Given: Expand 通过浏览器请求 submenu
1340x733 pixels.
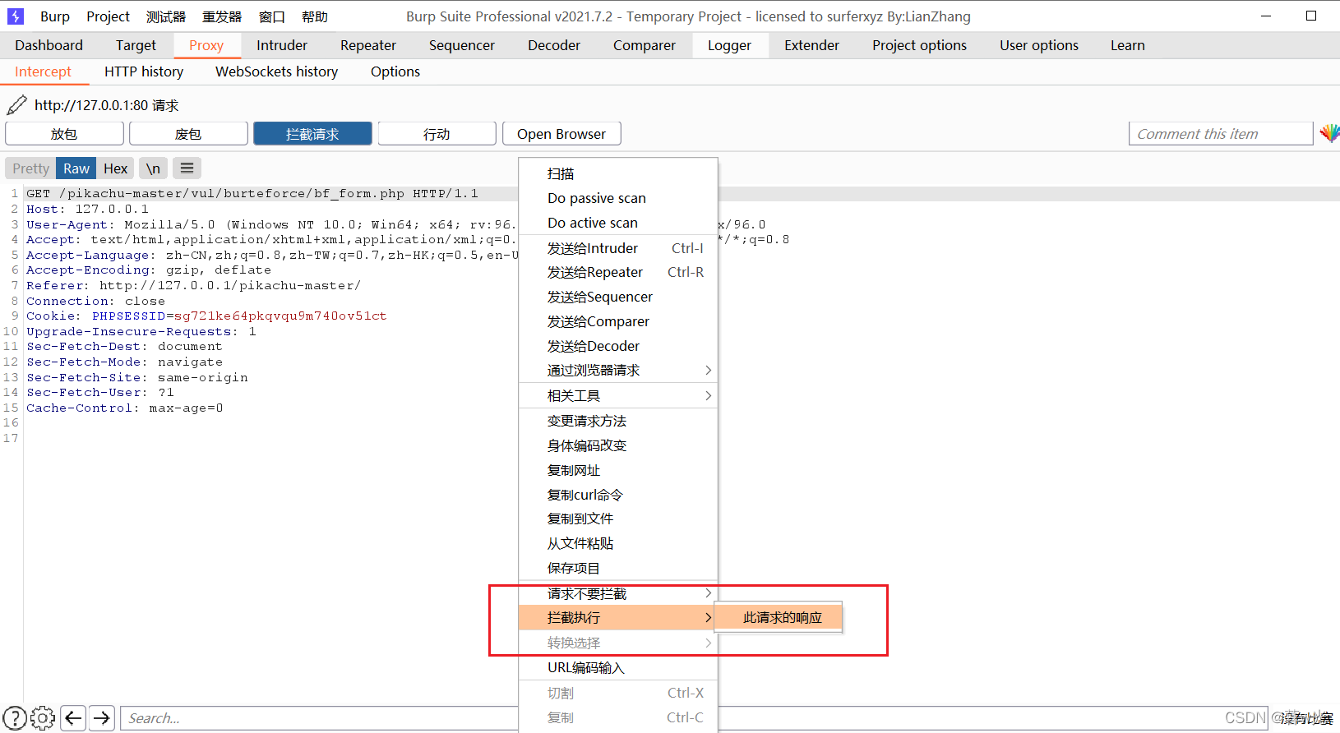Looking at the screenshot, I should [618, 371].
